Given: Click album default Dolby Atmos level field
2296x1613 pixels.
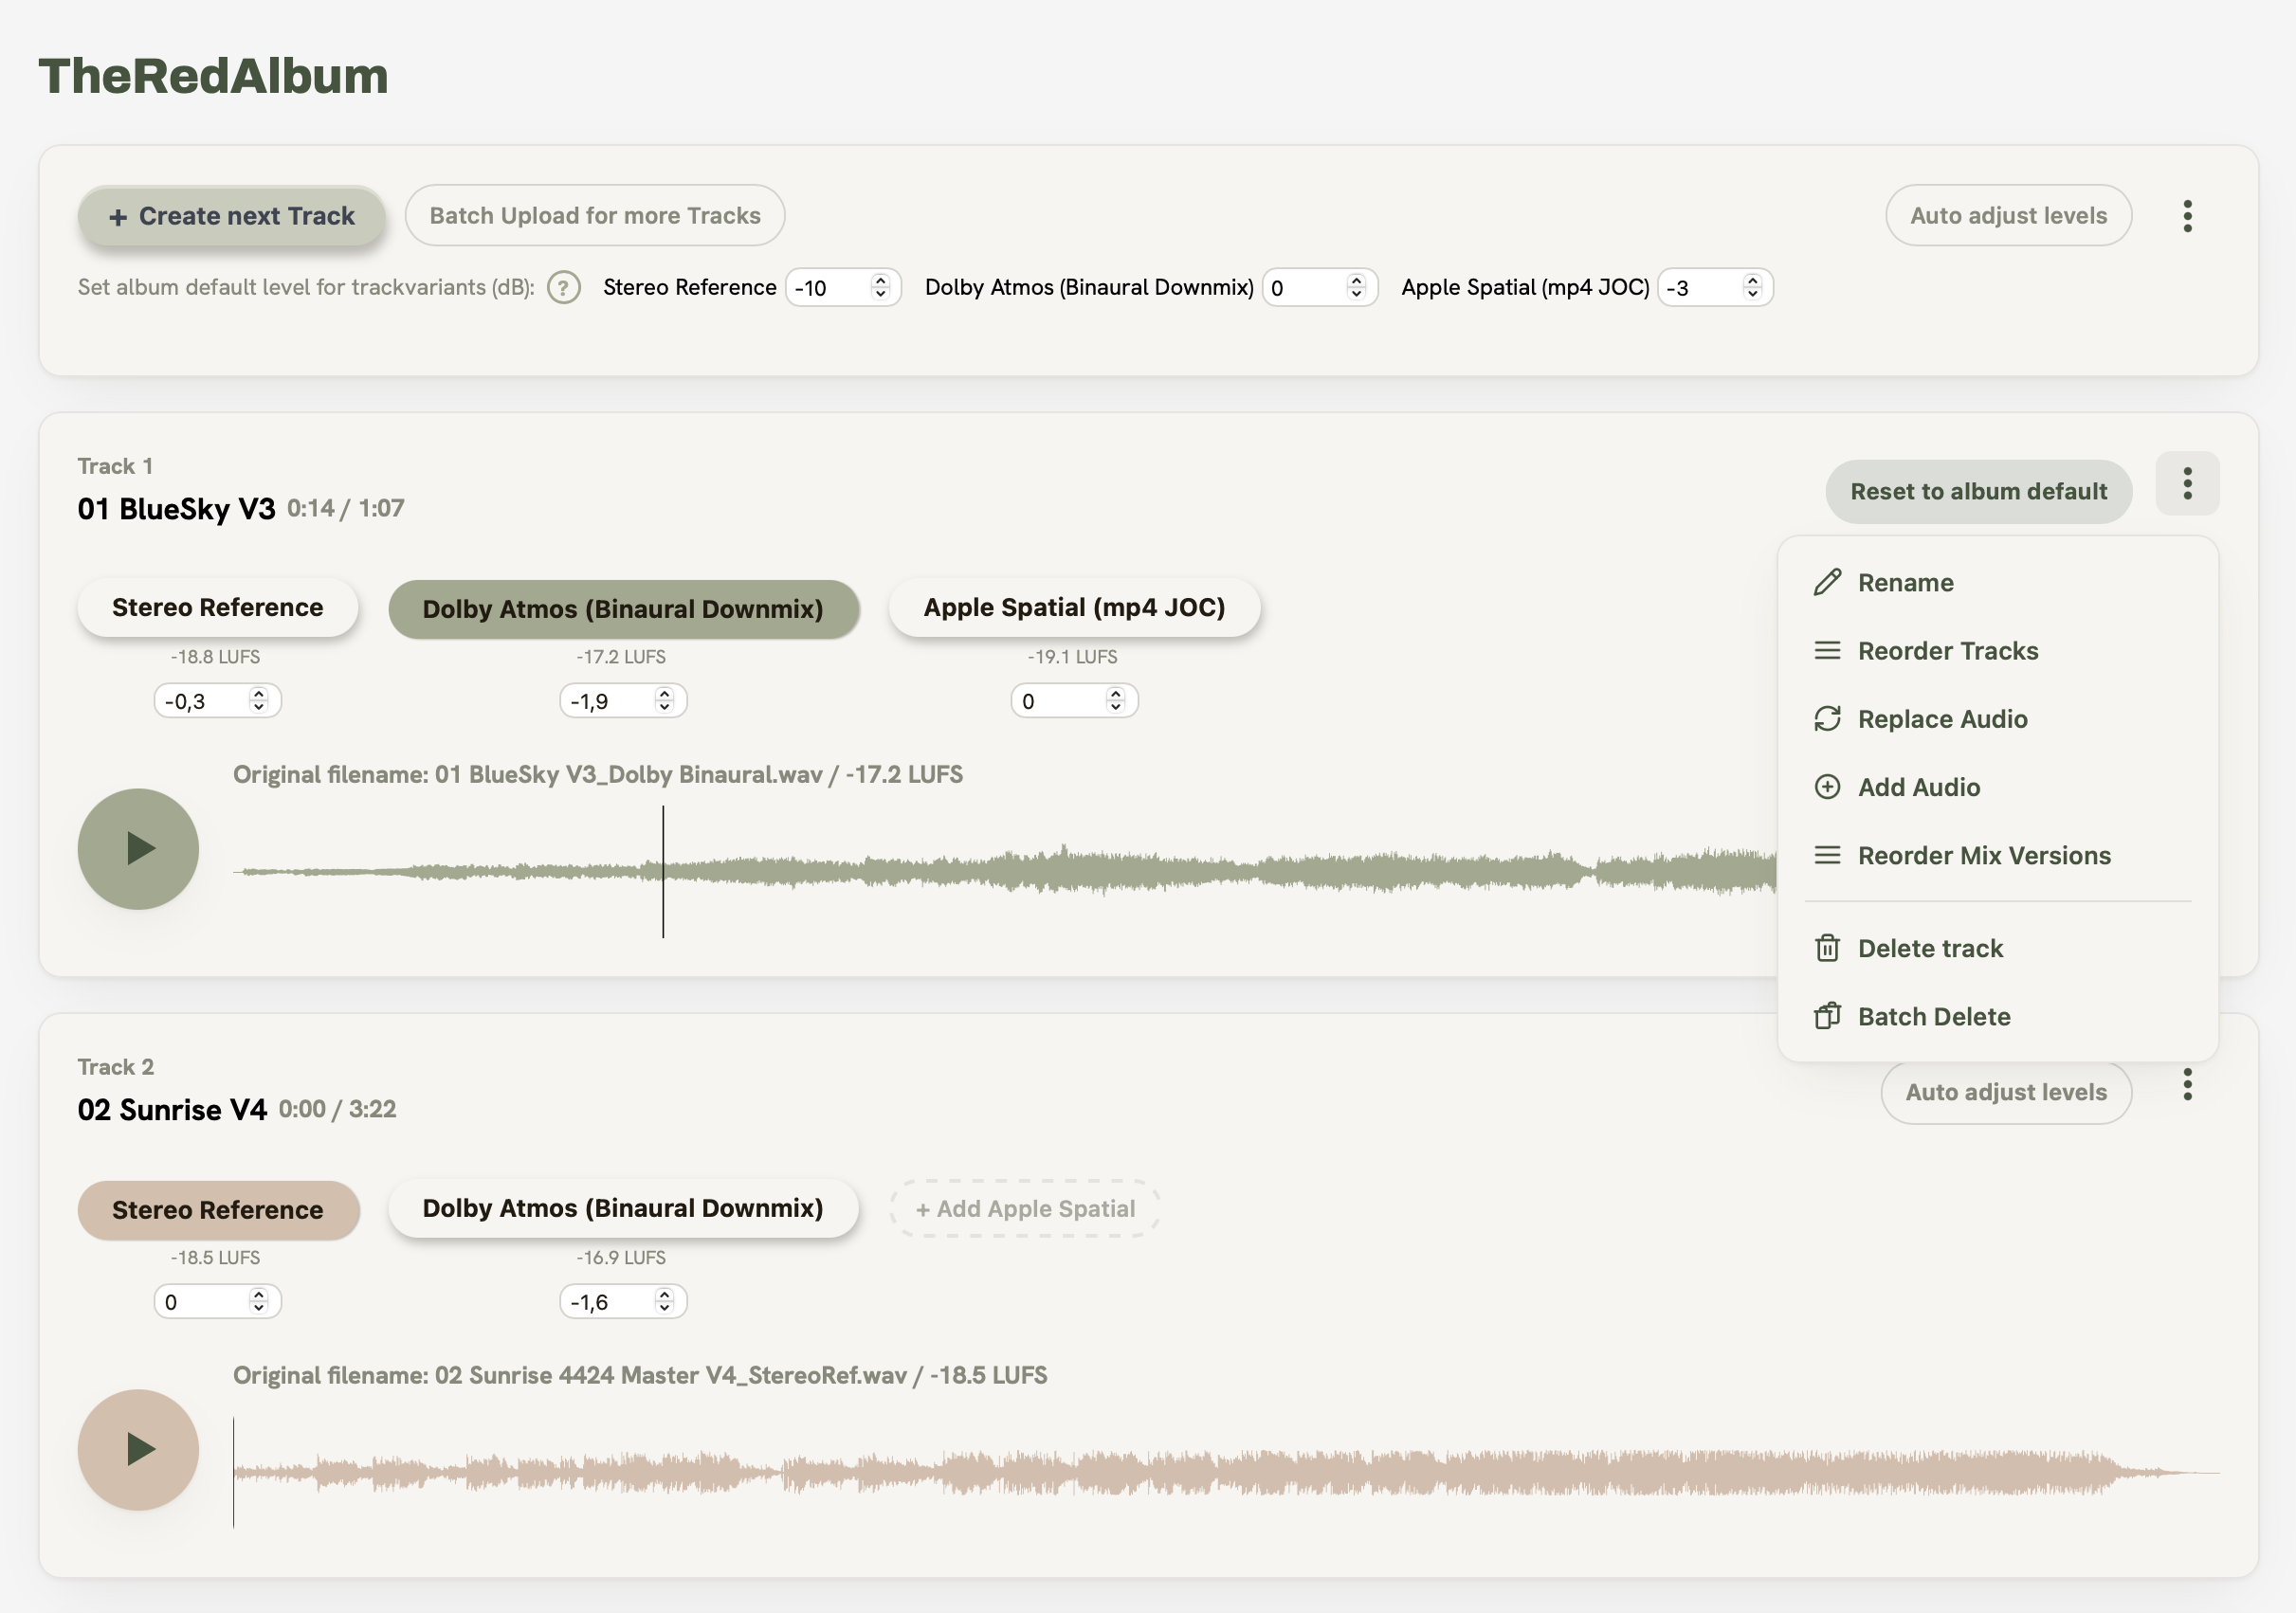Looking at the screenshot, I should [x=1320, y=288].
